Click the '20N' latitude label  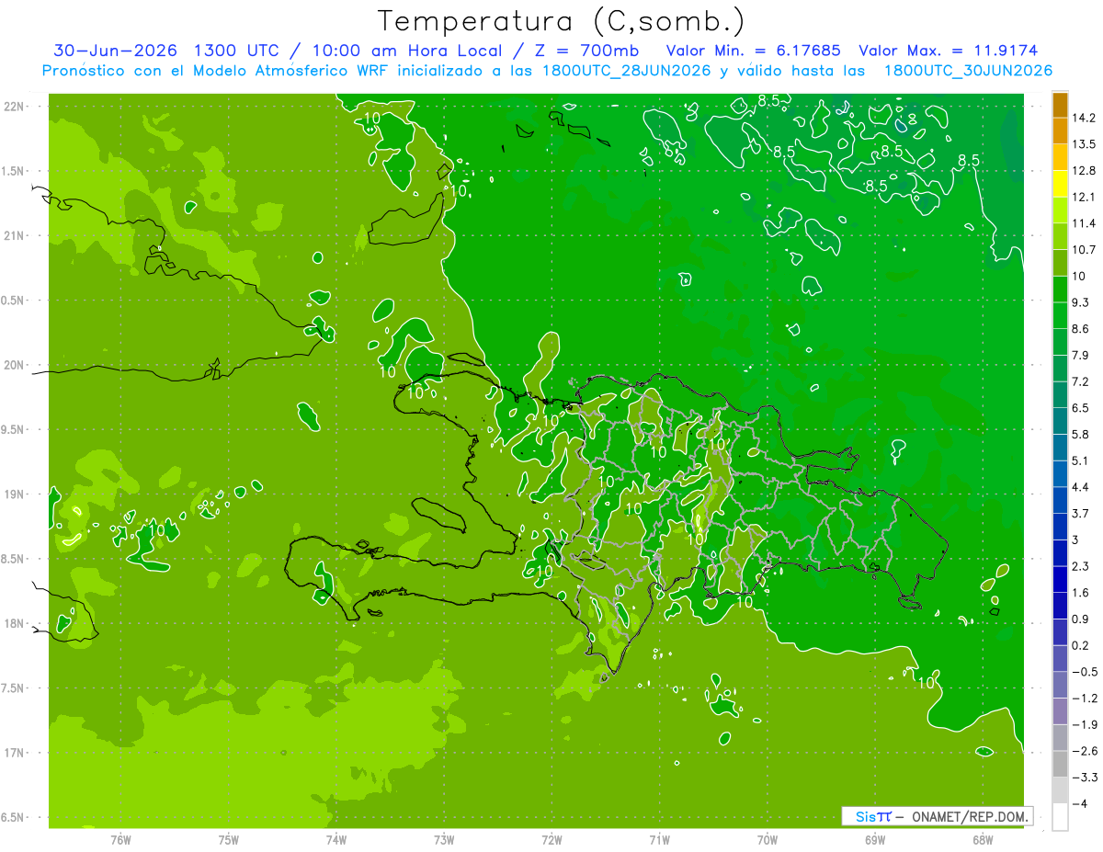tap(16, 365)
